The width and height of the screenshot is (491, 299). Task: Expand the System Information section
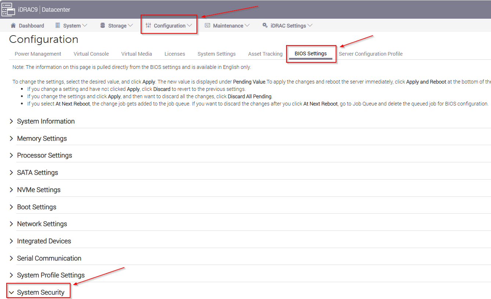pyautogui.click(x=46, y=121)
